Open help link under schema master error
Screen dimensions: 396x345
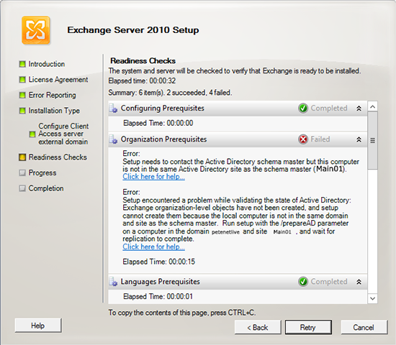(153, 177)
